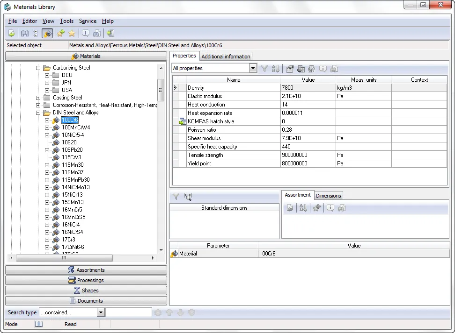455x333 pixels.
Task: Click the info bubble icon in main toolbar
Action: [85, 33]
